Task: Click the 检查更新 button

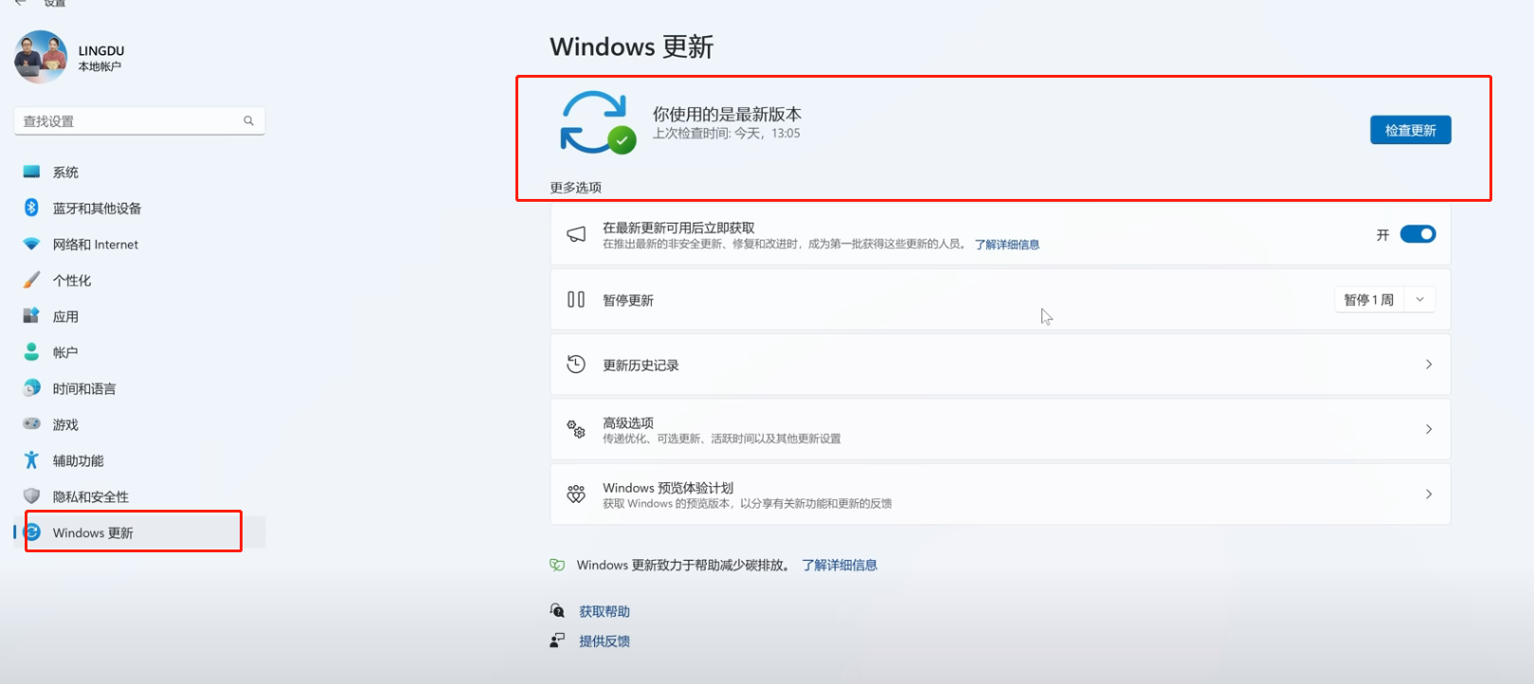Action: (1410, 130)
